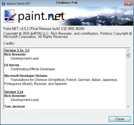
Task: Click Rick Brewster under Version 3.2x
Action: coord(15,96)
